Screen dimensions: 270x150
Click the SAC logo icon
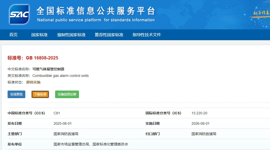[19, 14]
